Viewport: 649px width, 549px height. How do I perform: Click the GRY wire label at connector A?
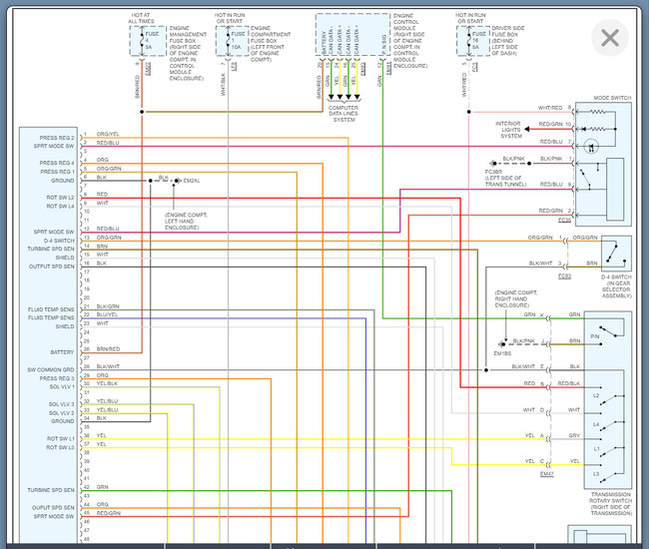tap(574, 435)
